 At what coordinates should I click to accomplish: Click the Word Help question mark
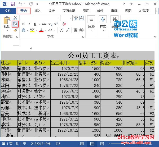click(x=124, y=4)
